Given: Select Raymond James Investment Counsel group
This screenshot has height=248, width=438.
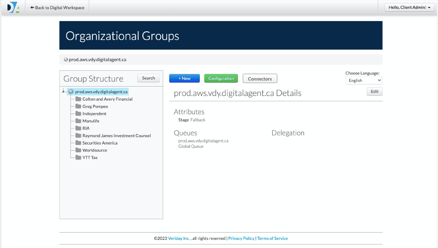Looking at the screenshot, I should coord(117,136).
